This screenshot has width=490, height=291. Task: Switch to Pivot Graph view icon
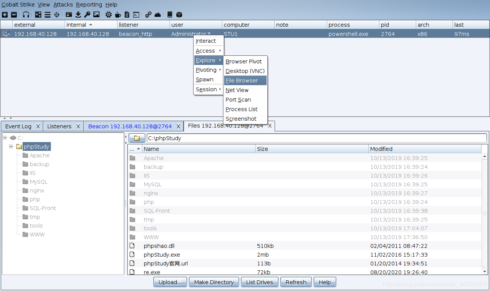(38, 15)
